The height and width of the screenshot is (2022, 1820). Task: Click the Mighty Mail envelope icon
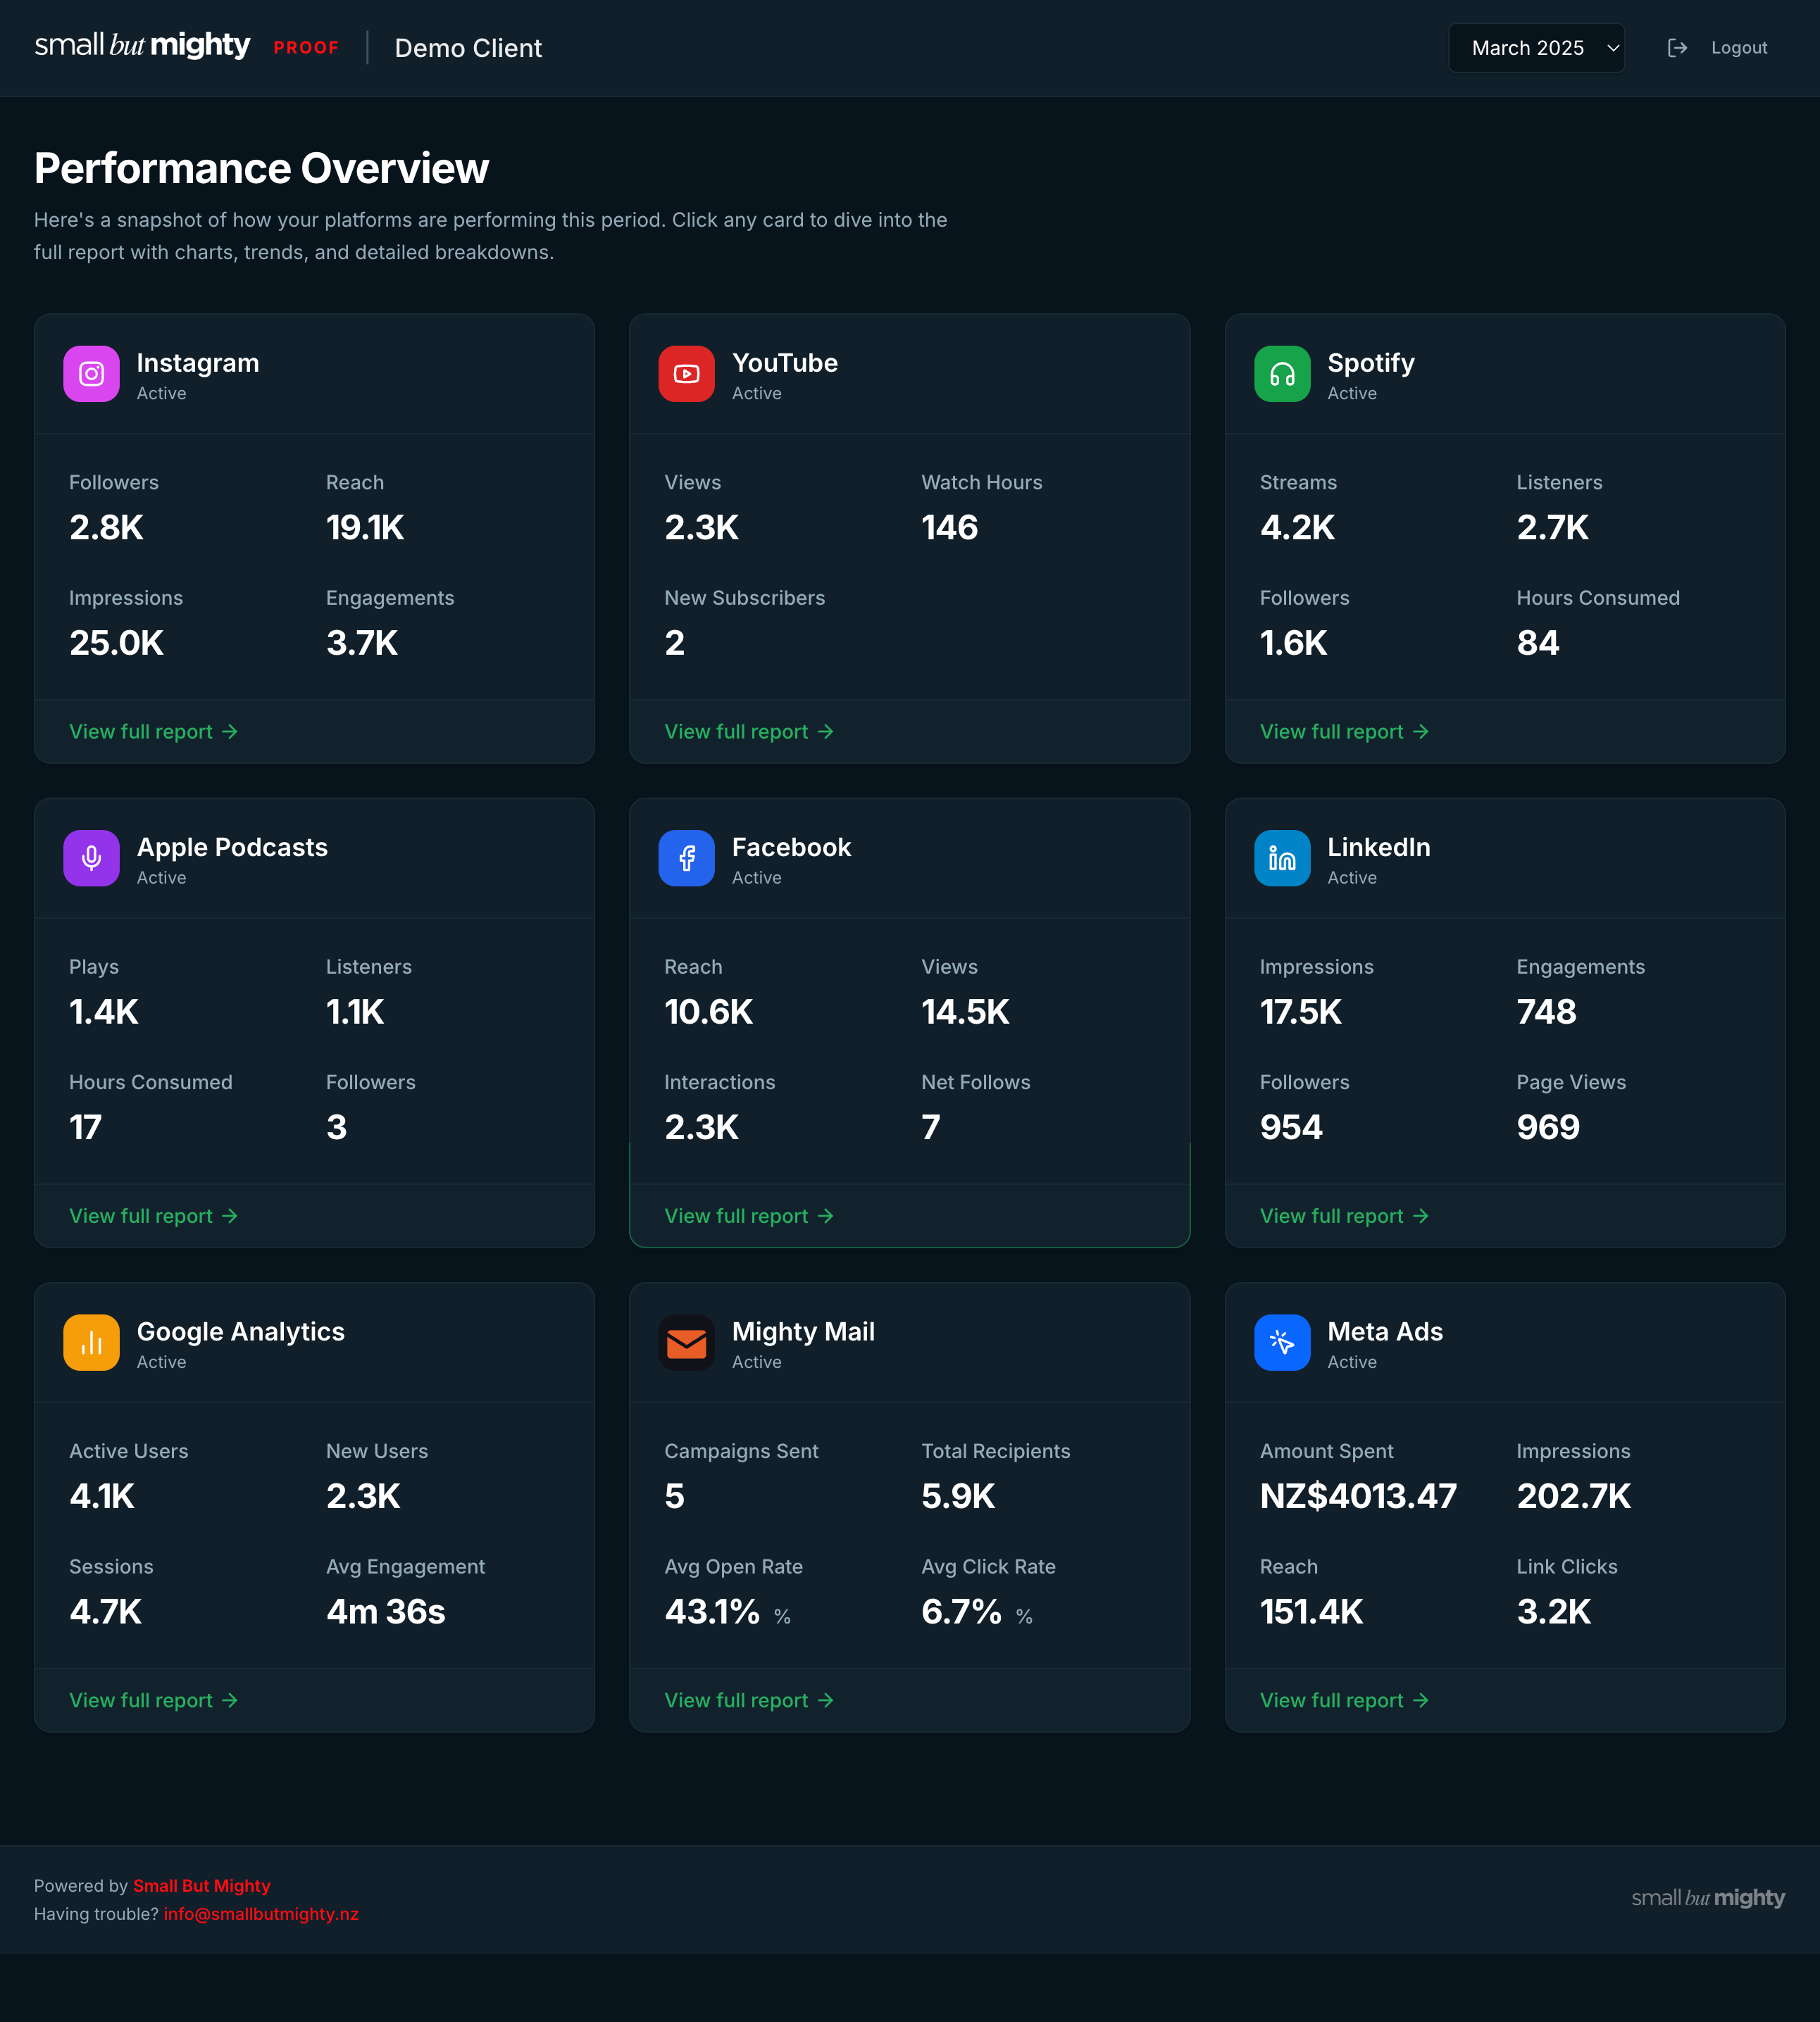(686, 1343)
